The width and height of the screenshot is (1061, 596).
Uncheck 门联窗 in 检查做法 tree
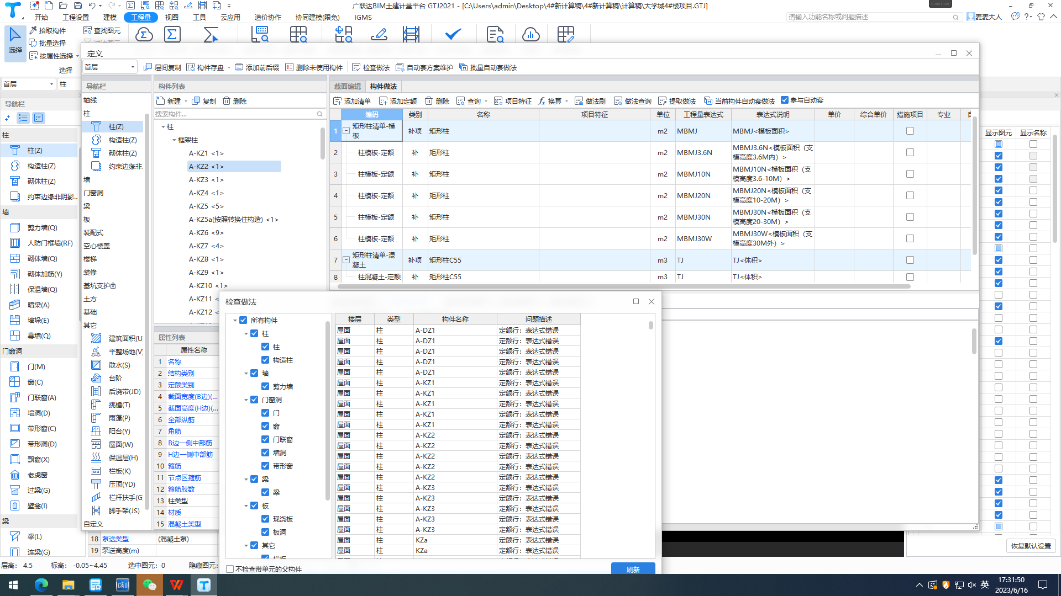click(x=265, y=439)
